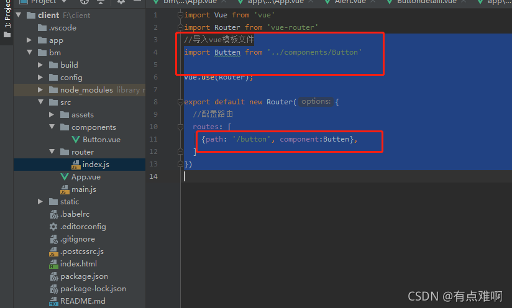Viewport: 512px width, 308px height.
Task: Click the JS file icon of index.js
Action: pyautogui.click(x=76, y=165)
